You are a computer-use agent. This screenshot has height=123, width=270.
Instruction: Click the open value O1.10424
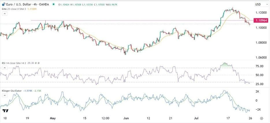point(64,5)
